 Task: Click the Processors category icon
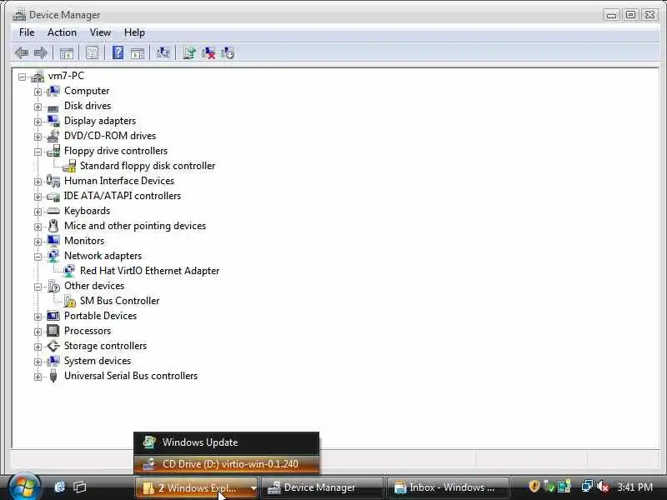pyautogui.click(x=53, y=330)
